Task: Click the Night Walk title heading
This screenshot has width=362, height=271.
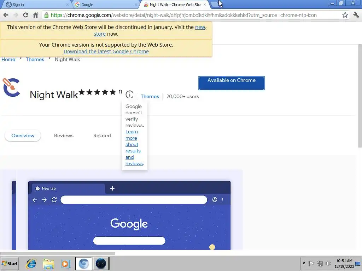Action: click(x=54, y=95)
